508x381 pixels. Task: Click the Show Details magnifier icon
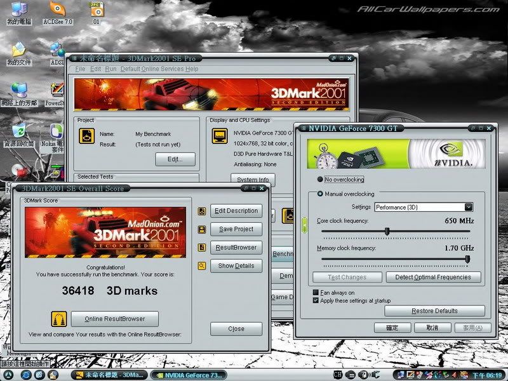(x=202, y=266)
